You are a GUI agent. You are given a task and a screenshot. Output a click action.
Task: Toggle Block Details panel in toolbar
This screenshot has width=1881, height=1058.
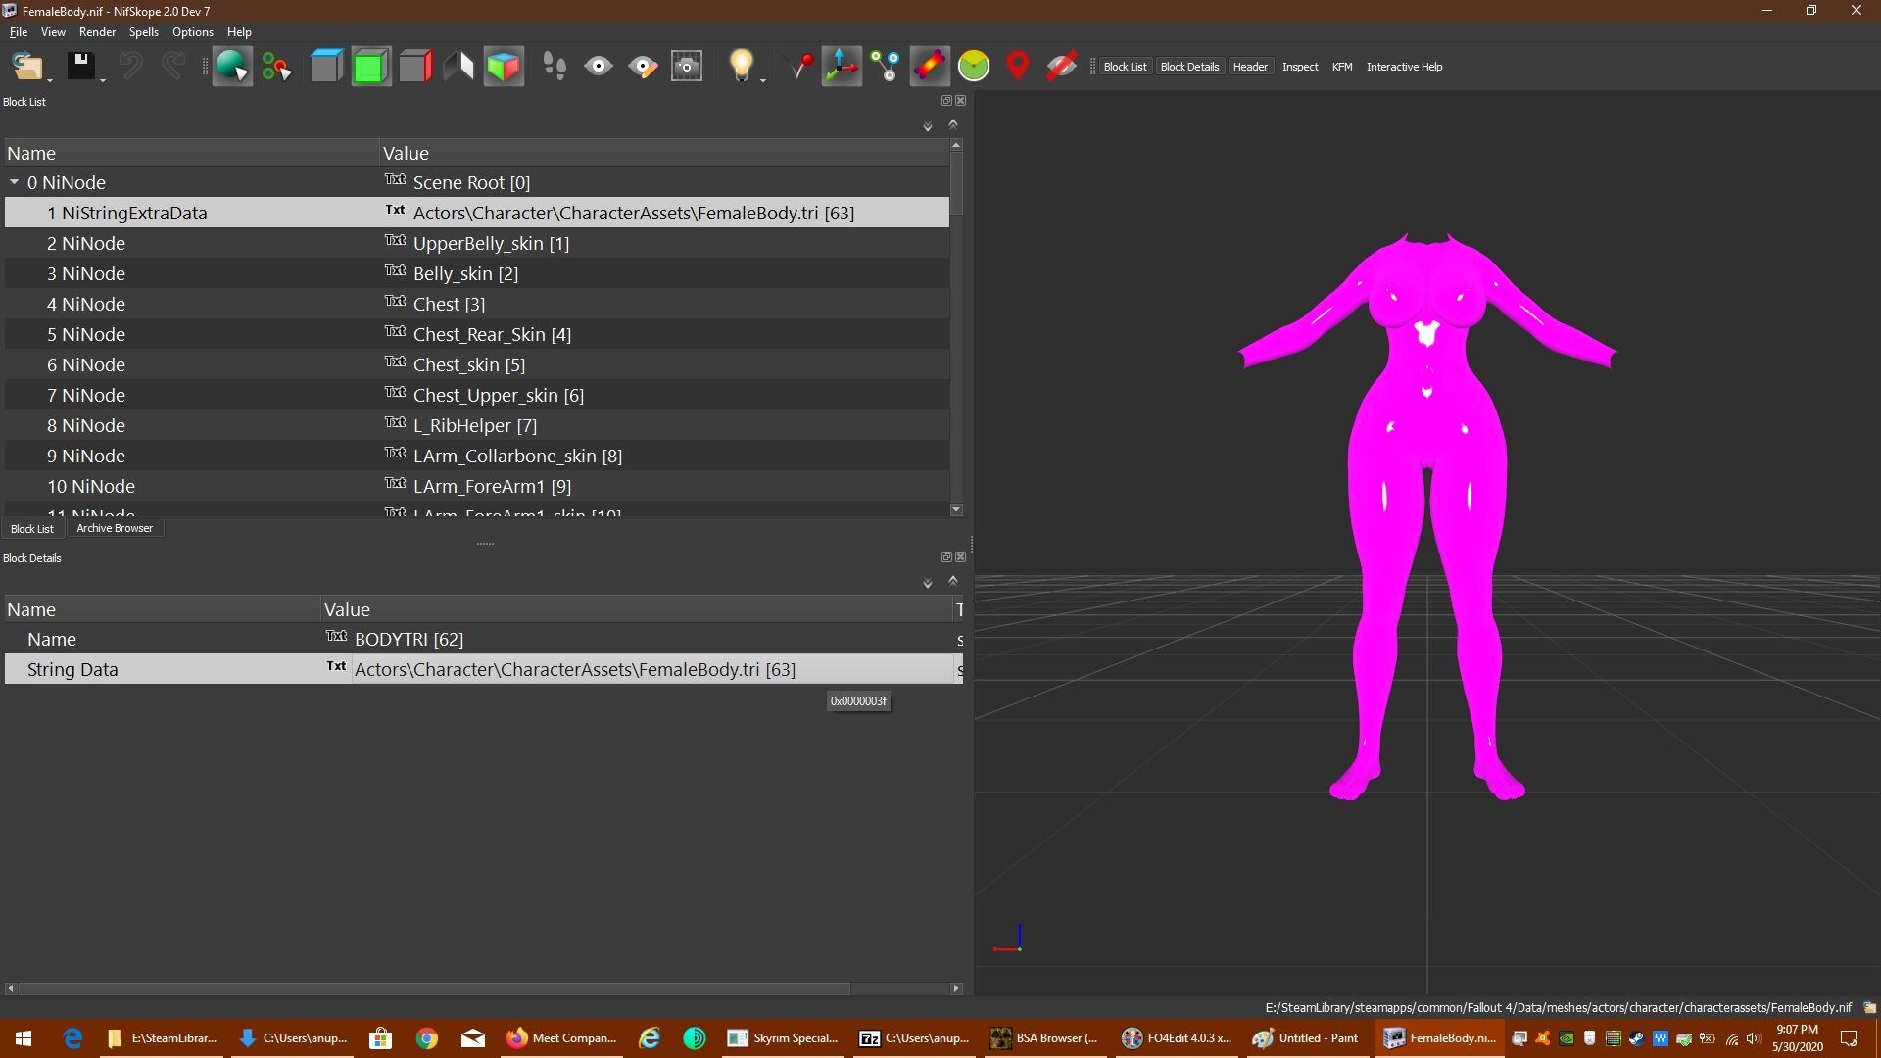(x=1189, y=67)
